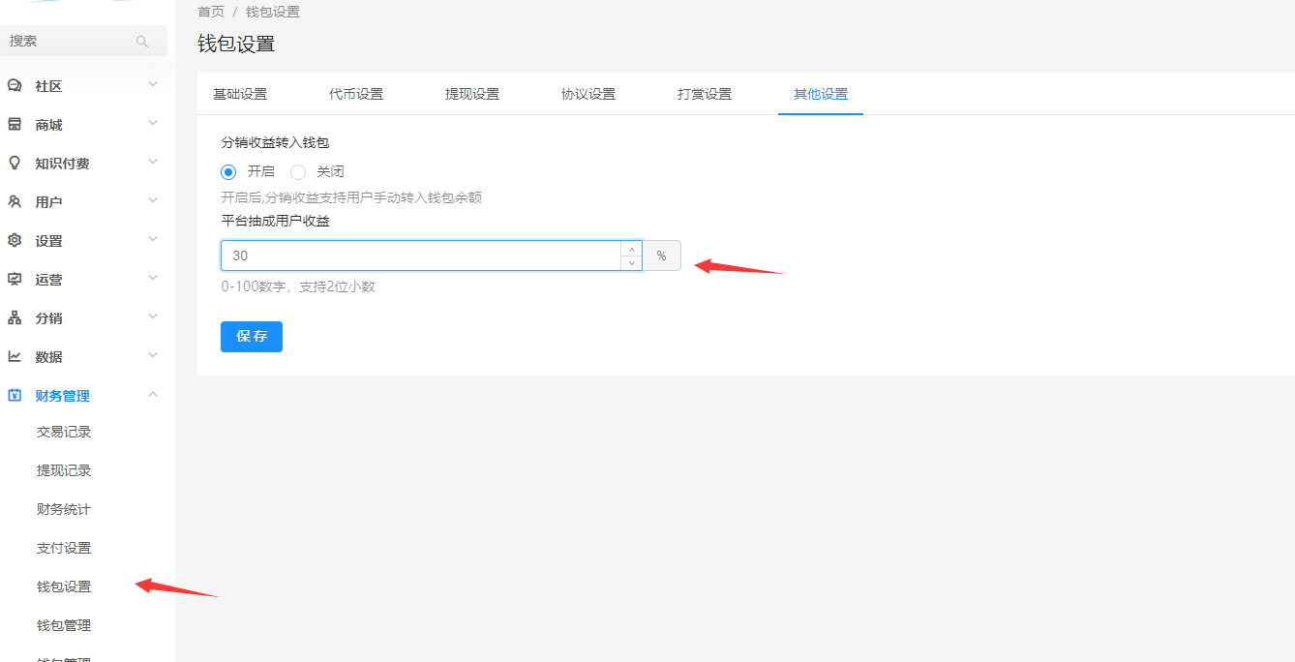Click the 0-100数字，支持2位小数 hint text
Image resolution: width=1295 pixels, height=662 pixels.
(298, 286)
